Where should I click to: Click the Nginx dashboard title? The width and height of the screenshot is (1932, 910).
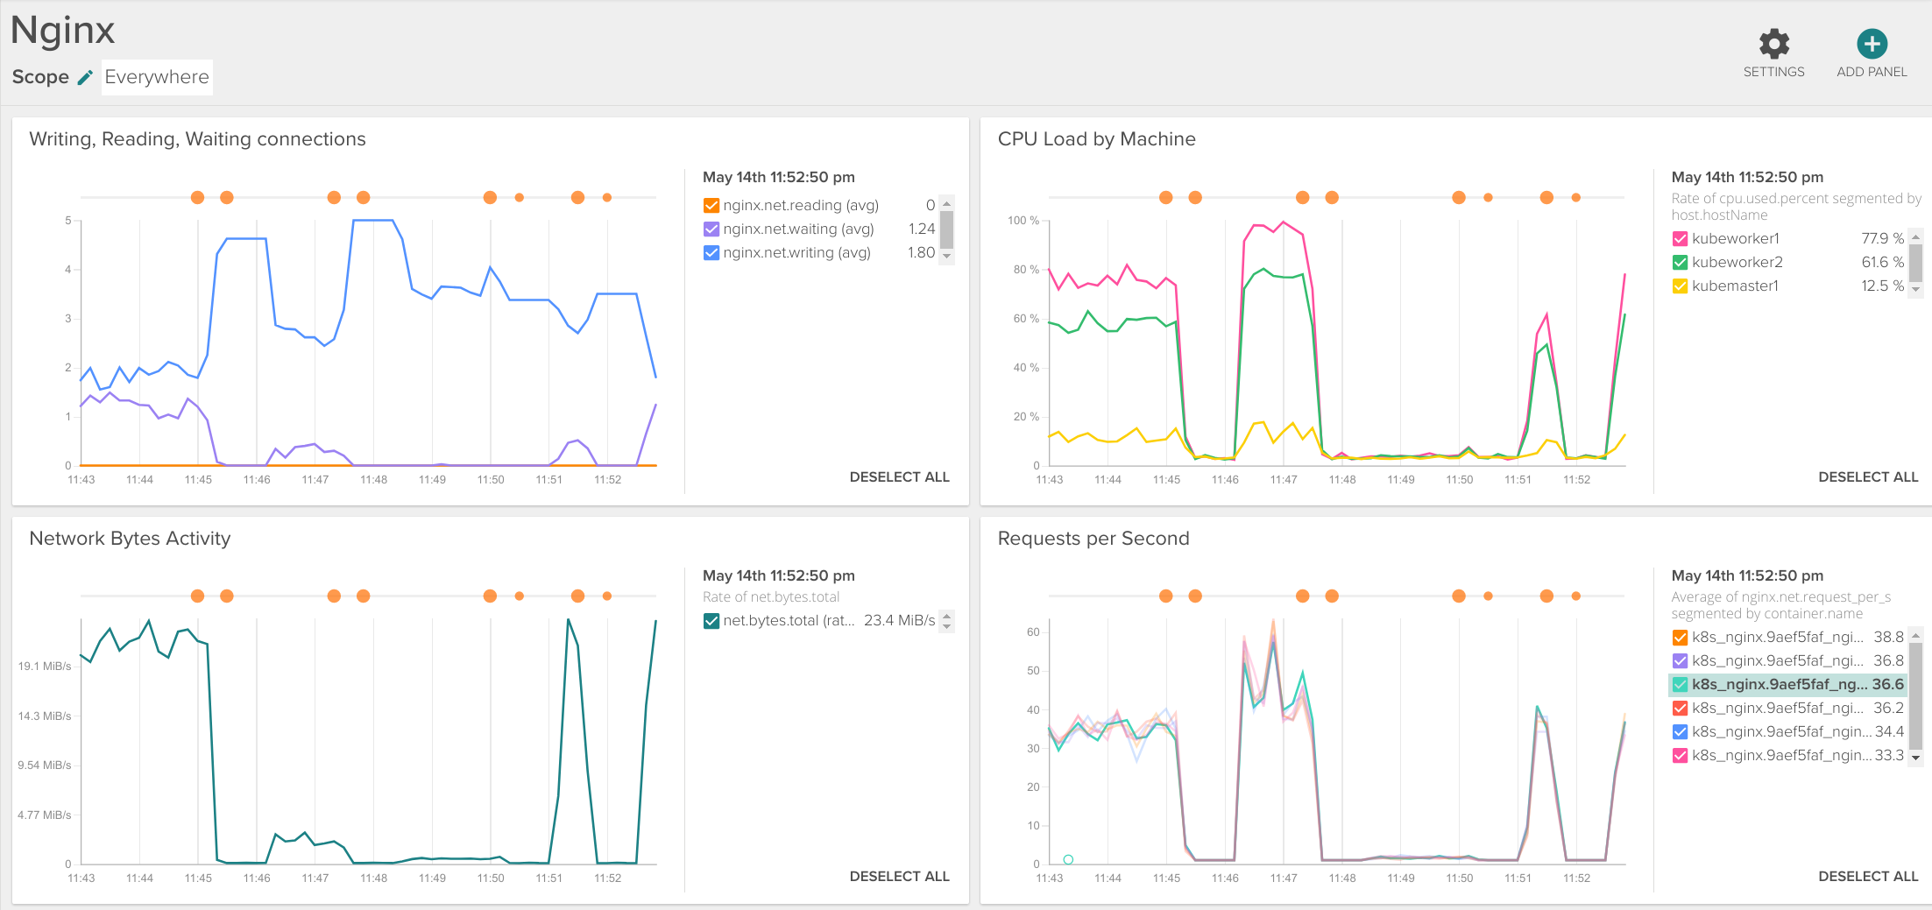tap(62, 30)
